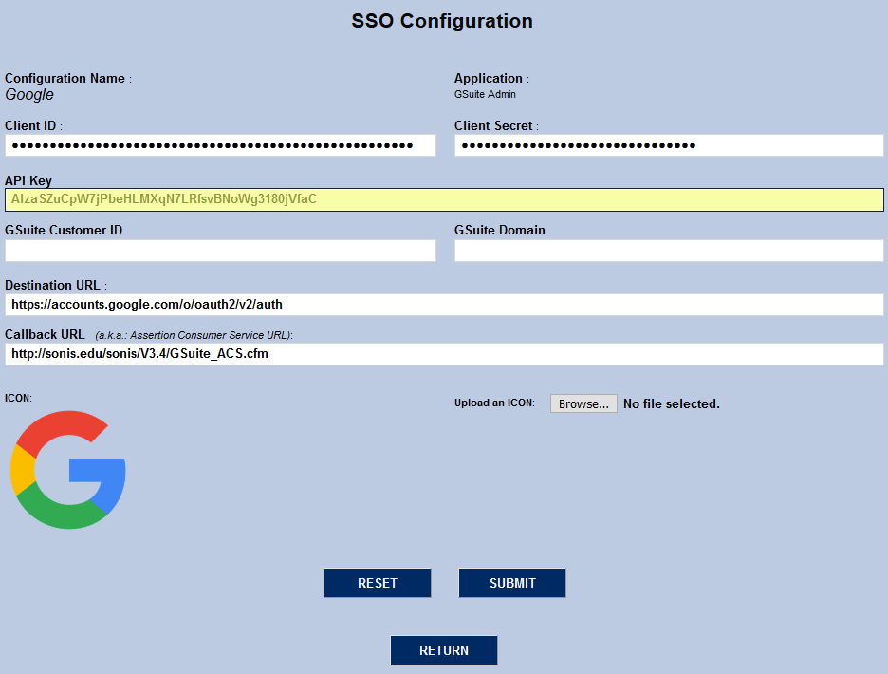Click the Google "G" logo icon
This screenshot has height=674, width=888.
[67, 469]
